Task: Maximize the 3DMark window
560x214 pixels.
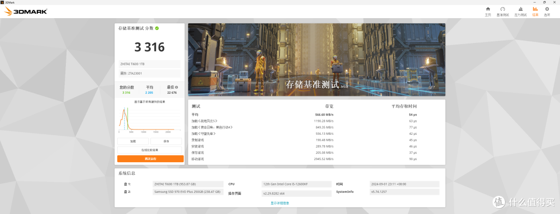Action: point(544,2)
